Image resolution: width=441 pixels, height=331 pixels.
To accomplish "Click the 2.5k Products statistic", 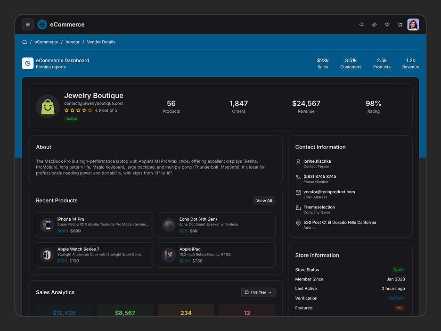I will 382,63.
